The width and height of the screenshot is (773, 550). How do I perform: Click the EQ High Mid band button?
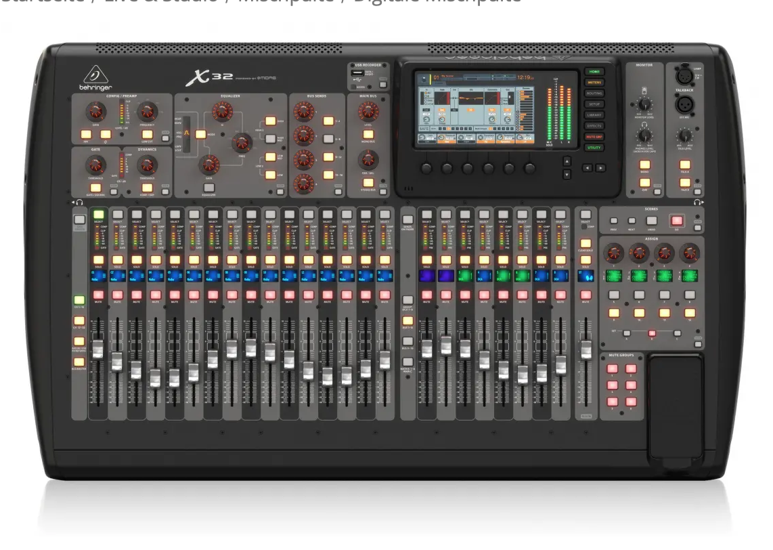pyautogui.click(x=271, y=139)
